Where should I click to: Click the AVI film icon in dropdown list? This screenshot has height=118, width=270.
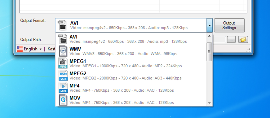click(x=62, y=39)
